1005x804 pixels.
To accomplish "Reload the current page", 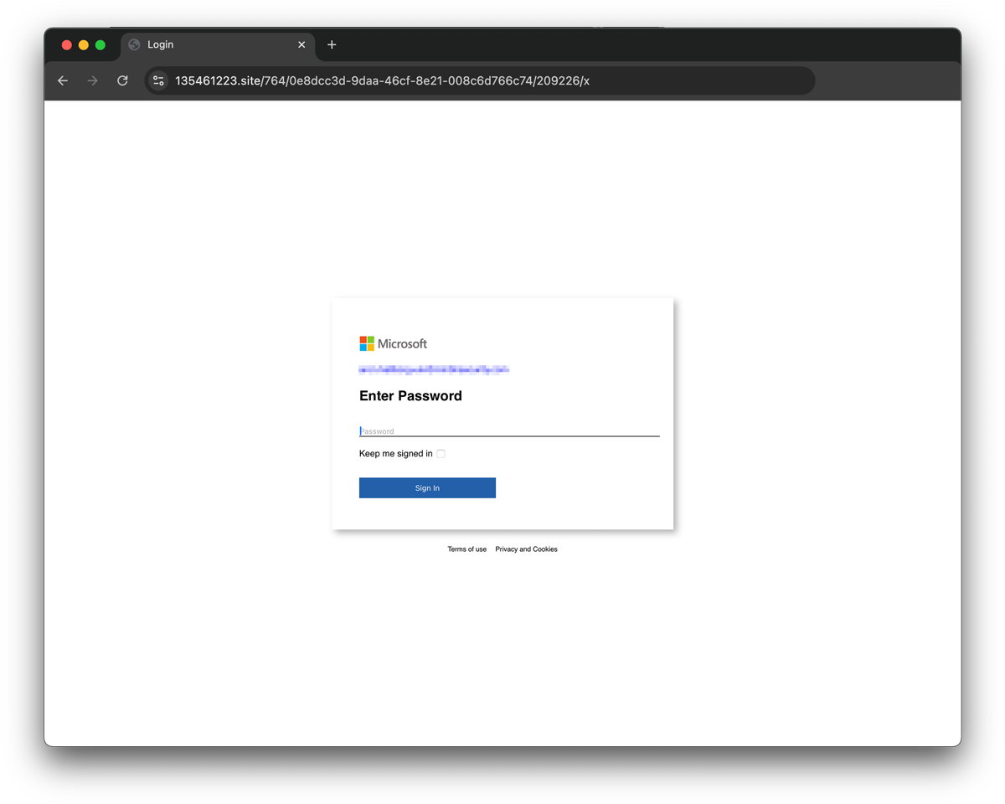I will [x=122, y=80].
